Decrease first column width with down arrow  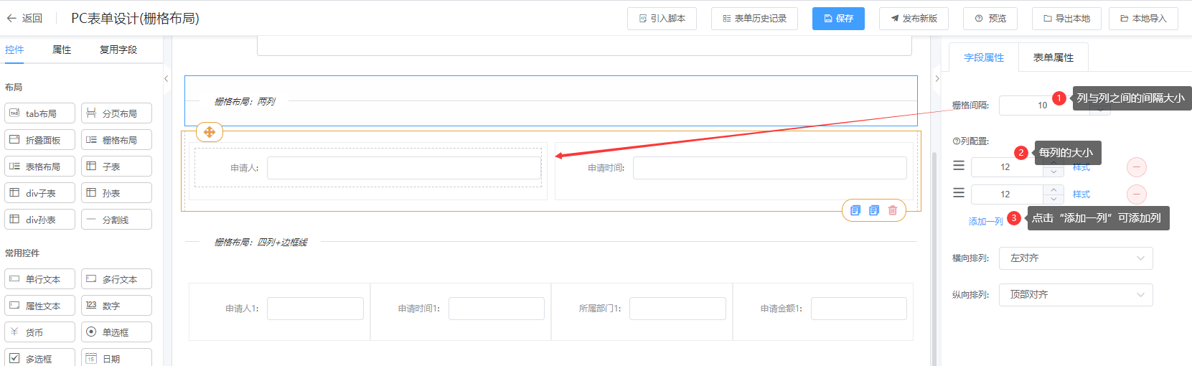coord(1053,172)
